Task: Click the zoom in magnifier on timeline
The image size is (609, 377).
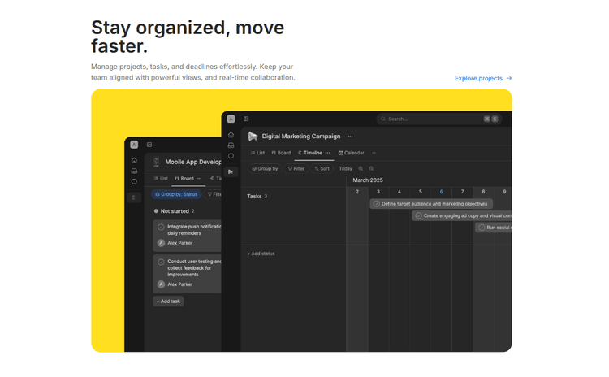Action: click(x=361, y=169)
